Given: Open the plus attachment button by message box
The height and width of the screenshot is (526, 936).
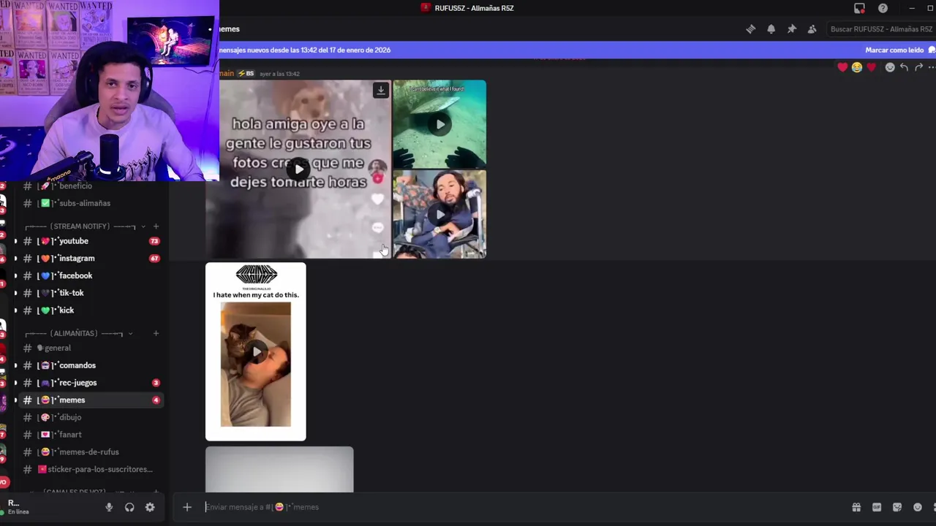Looking at the screenshot, I should tap(187, 507).
